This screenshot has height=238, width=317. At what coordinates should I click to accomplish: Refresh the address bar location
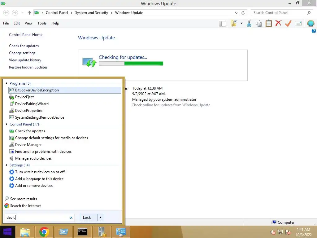click(x=243, y=13)
